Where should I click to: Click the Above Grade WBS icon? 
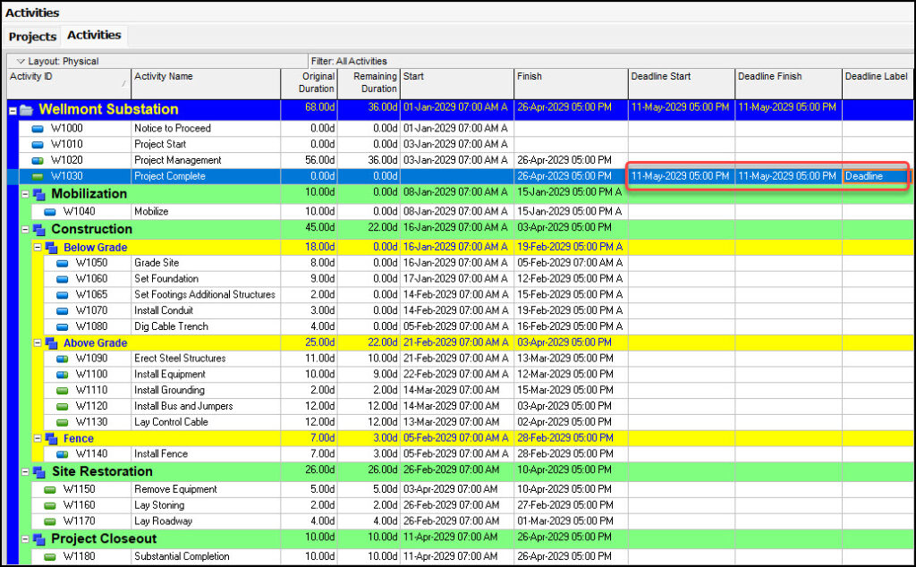pos(51,343)
